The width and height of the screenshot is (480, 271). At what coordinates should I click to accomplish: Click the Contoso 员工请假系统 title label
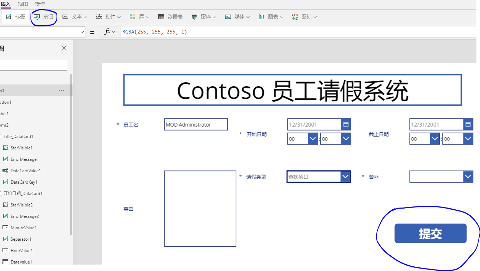[292, 90]
